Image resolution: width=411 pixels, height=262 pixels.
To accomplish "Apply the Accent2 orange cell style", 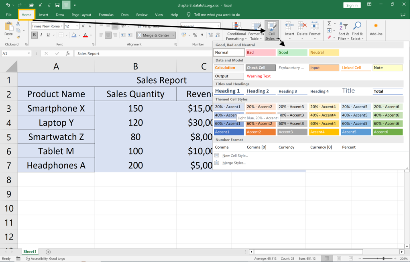I will 260,132.
